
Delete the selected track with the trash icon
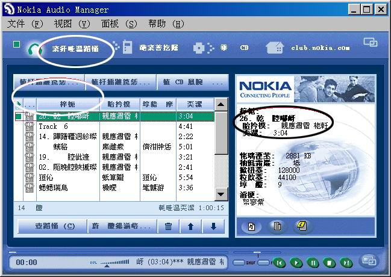[168, 226]
